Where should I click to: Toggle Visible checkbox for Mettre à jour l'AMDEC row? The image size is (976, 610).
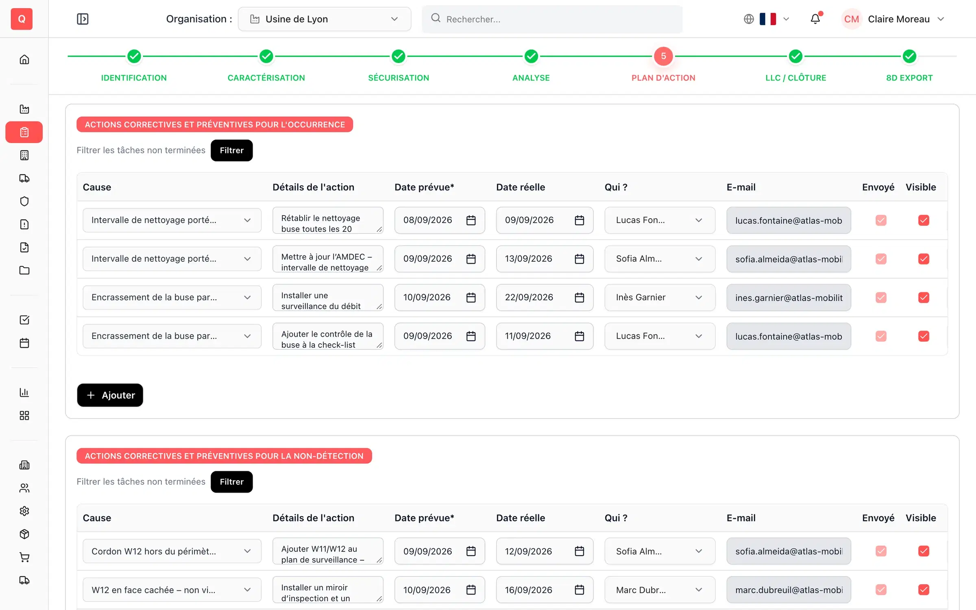(x=924, y=259)
